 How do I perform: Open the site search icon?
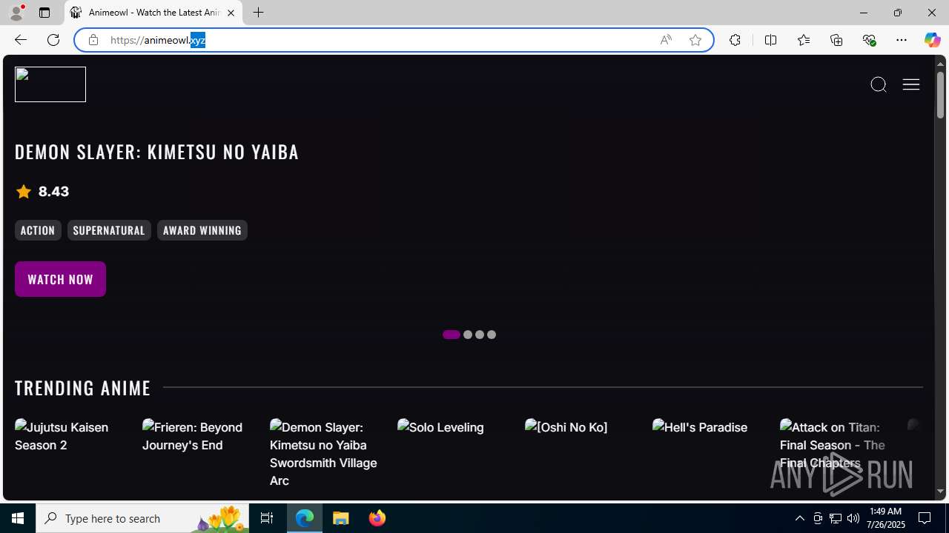click(879, 84)
